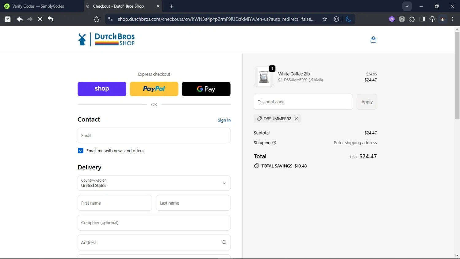Click the Dutch Bros Shop logo
This screenshot has width=460, height=259.
[106, 39]
